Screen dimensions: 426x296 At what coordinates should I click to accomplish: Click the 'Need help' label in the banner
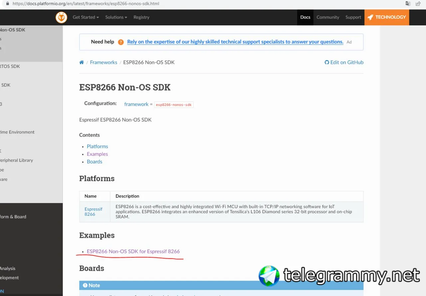103,42
